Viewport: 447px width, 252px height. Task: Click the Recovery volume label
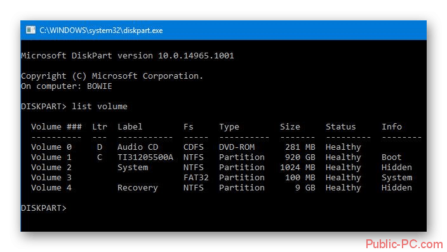coord(138,188)
